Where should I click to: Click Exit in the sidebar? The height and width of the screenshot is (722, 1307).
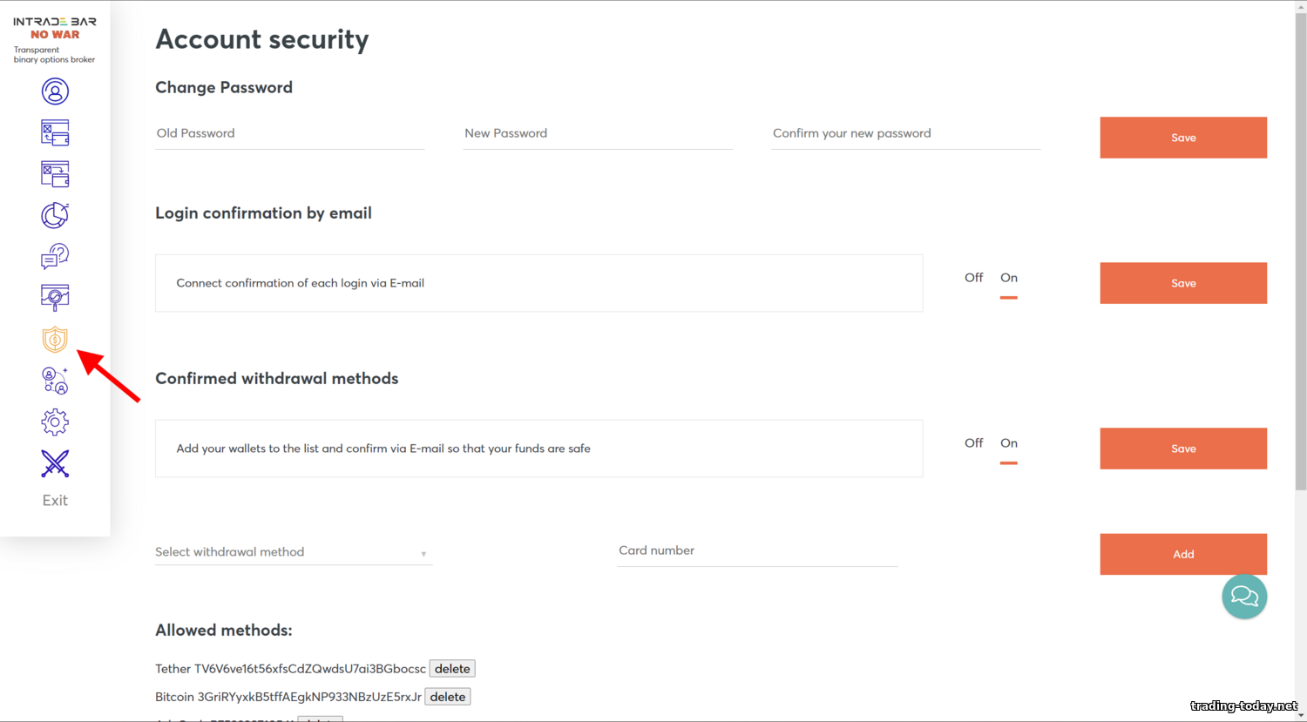tap(55, 501)
